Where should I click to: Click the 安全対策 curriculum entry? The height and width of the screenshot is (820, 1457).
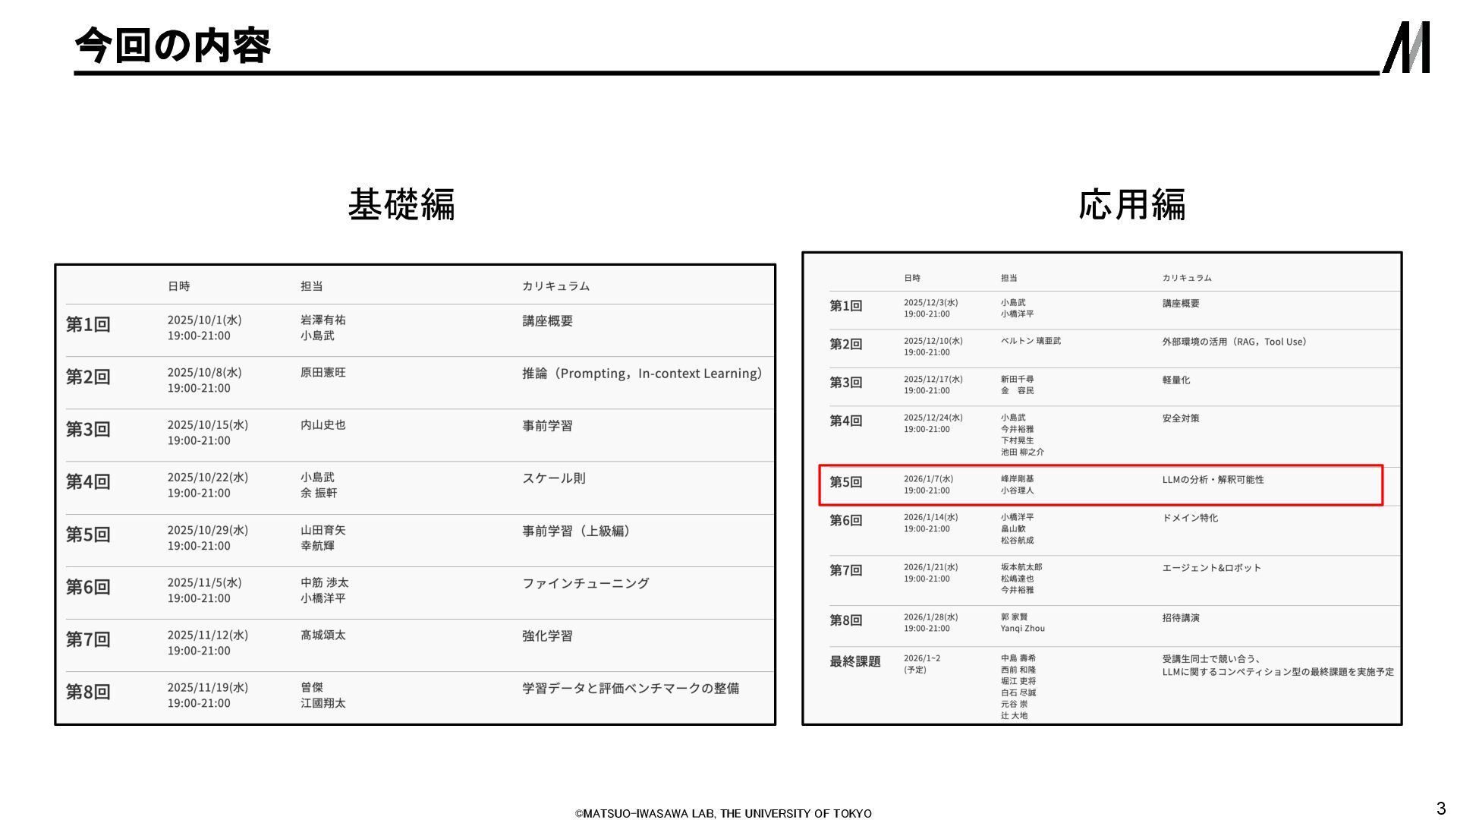1180,418
